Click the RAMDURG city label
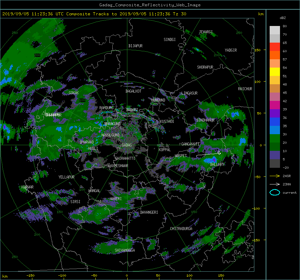The width and height of the screenshot is (300, 280). coord(106,108)
